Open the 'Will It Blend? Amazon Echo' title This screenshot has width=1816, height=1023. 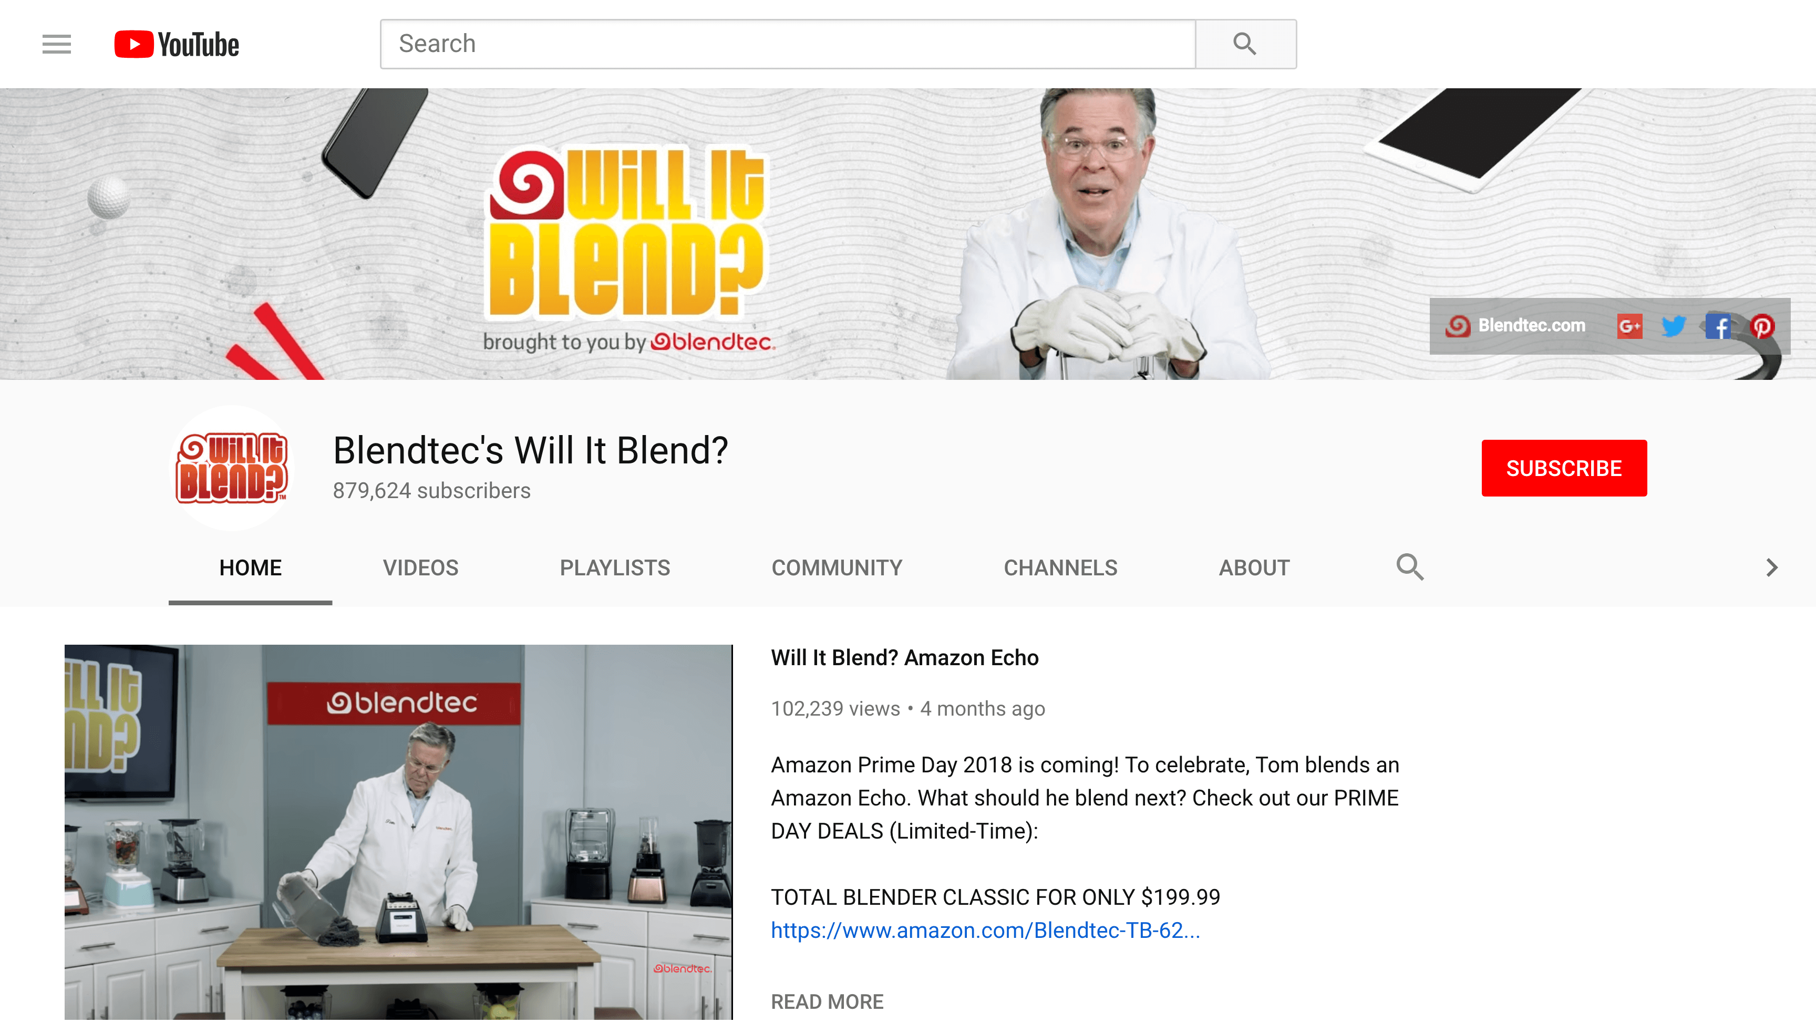tap(904, 658)
